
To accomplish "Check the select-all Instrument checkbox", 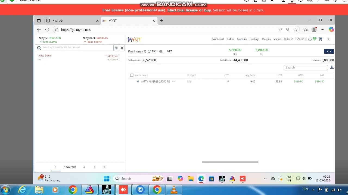I will click(x=132, y=75).
